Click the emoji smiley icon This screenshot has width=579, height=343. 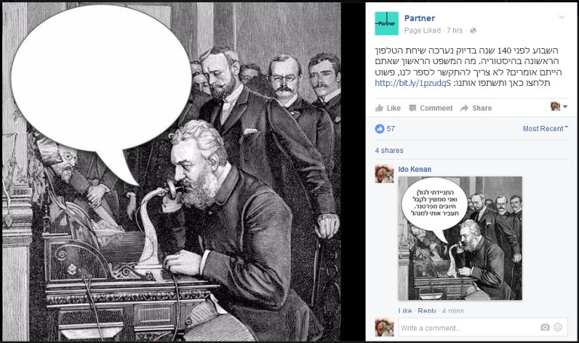[x=558, y=327]
